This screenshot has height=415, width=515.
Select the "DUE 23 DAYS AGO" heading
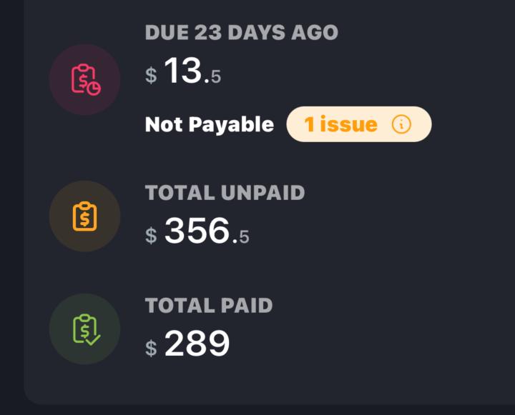click(x=241, y=33)
